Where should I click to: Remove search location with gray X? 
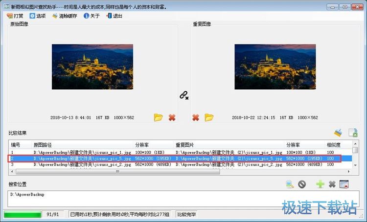click(x=332, y=184)
